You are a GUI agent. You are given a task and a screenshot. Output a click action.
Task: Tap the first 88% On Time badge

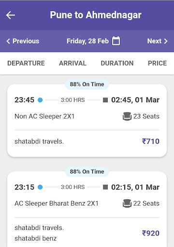[x=87, y=84]
